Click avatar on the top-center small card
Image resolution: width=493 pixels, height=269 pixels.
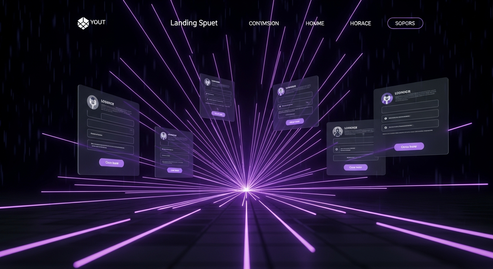(207, 82)
